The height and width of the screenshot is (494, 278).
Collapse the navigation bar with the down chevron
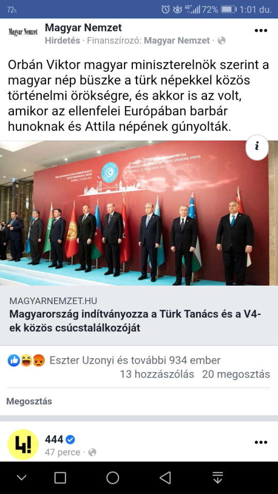[x=22, y=478]
